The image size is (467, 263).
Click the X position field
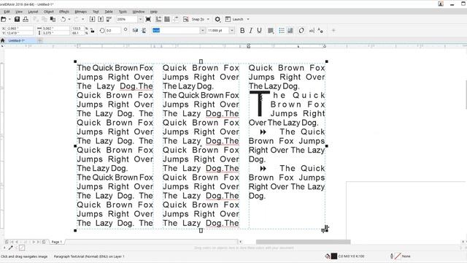click(x=20, y=28)
